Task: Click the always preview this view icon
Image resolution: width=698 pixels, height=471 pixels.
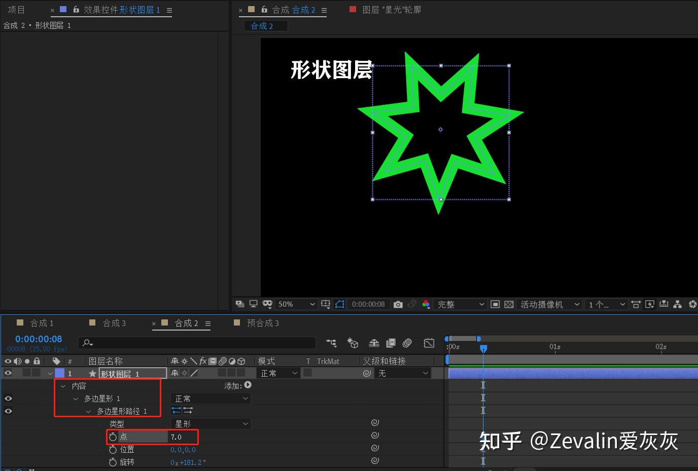Action: (240, 304)
